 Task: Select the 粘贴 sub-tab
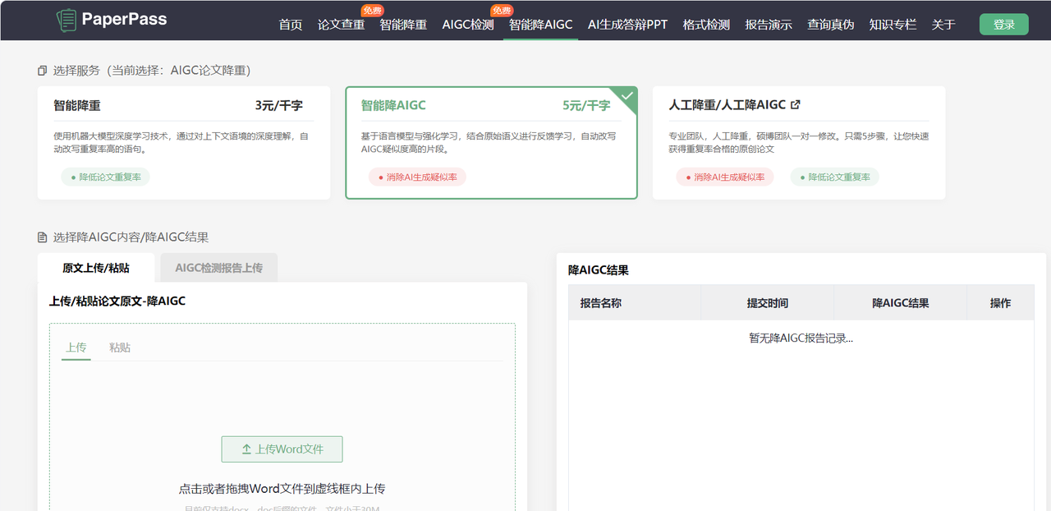click(x=120, y=348)
